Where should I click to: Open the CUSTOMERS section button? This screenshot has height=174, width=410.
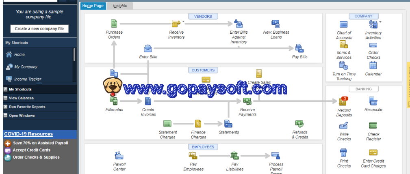(x=203, y=70)
